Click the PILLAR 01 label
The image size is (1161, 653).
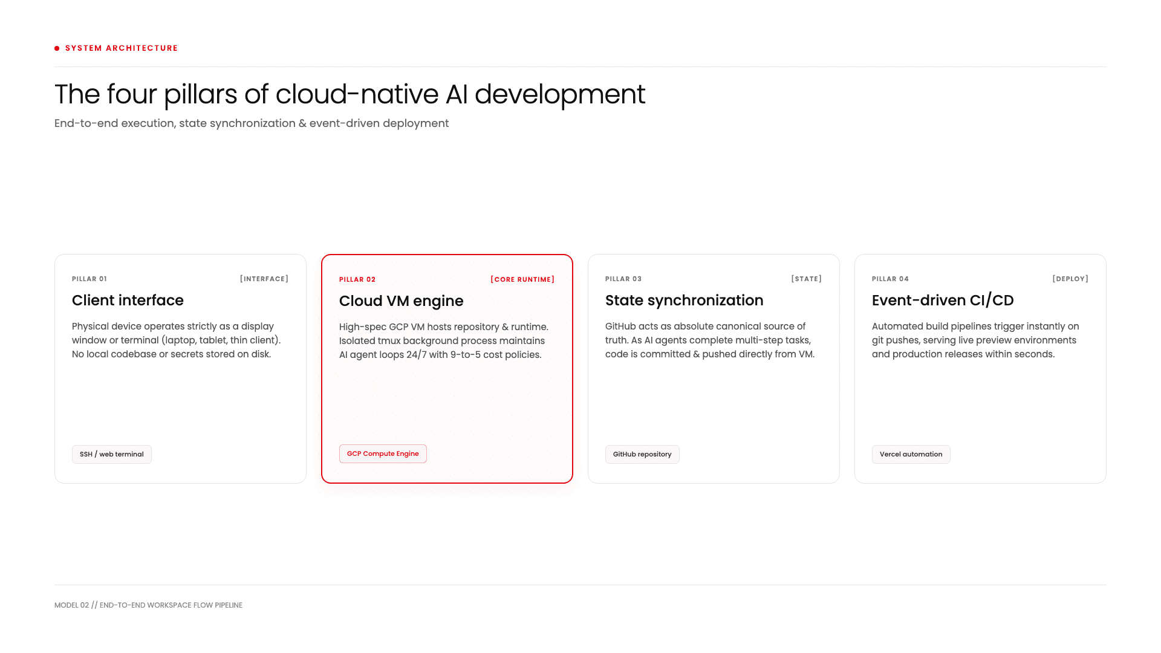89,279
